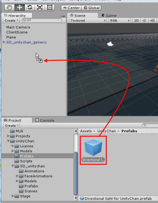The width and height of the screenshot is (158, 203).
Task: Open the Textured draw mode dropdown
Action: pyautogui.click(x=88, y=20)
